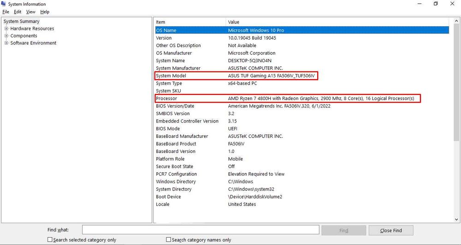Click the vertical scrollbar thumb

456,82
